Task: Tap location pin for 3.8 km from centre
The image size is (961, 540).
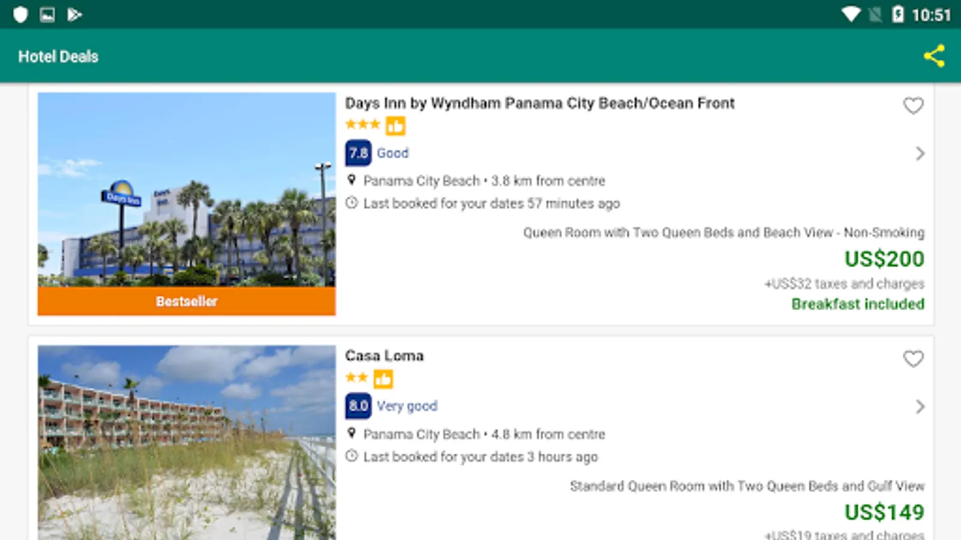Action: (x=352, y=180)
